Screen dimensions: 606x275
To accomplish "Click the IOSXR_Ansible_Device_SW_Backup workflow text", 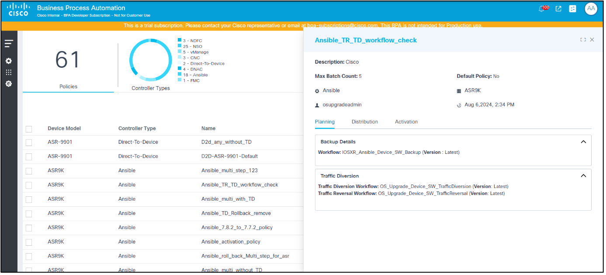I will [381, 152].
